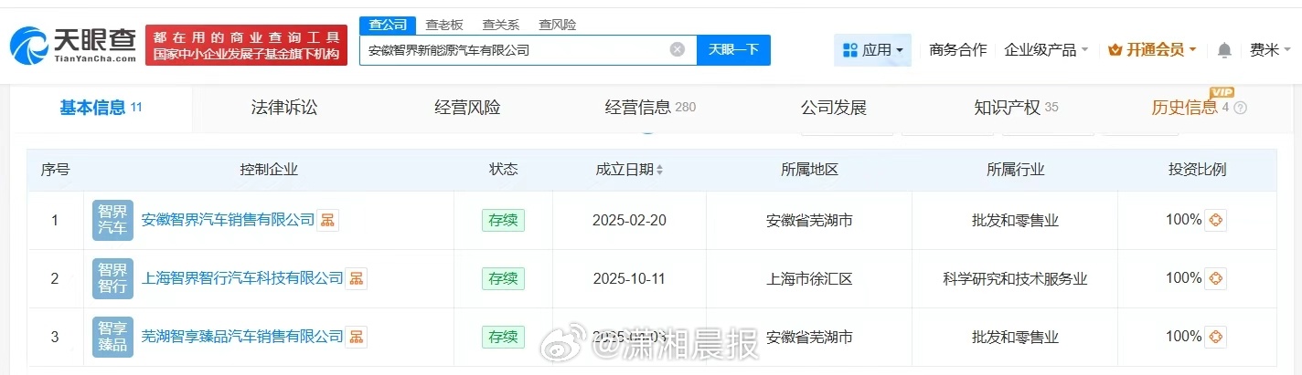Switch to the 知识产权 tab
This screenshot has width=1302, height=375.
pos(1016,108)
